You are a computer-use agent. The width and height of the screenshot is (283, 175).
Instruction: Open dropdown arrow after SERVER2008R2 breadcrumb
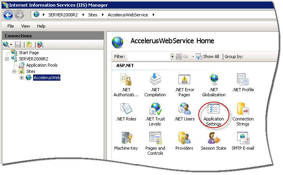[x=83, y=15]
